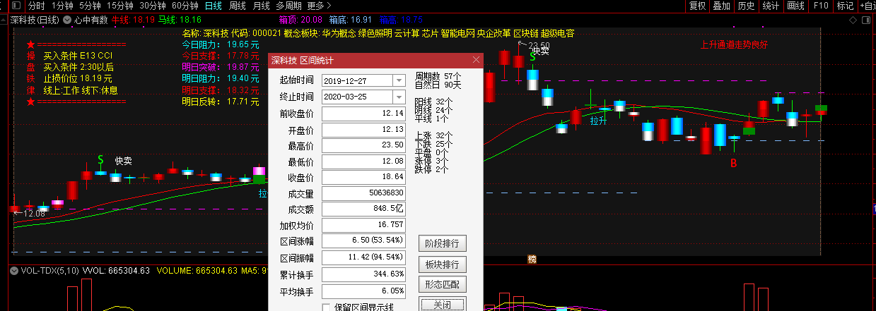The width and height of the screenshot is (876, 311).
Task: Click the 叠加 overlay button
Action: 721,6
